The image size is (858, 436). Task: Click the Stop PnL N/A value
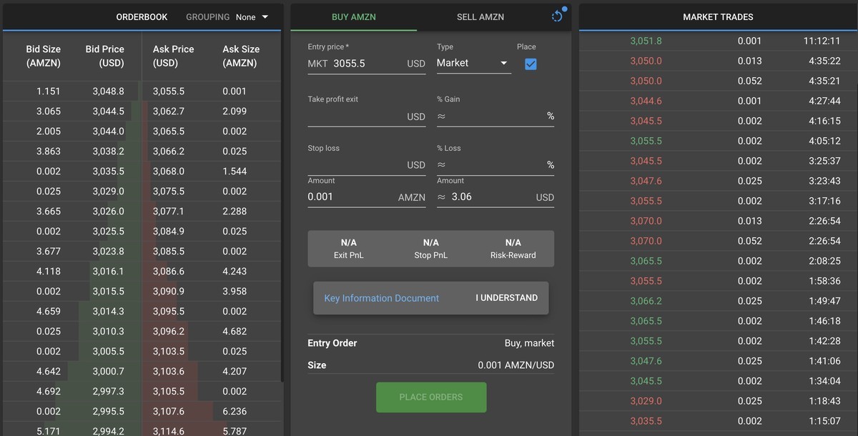[x=431, y=243]
